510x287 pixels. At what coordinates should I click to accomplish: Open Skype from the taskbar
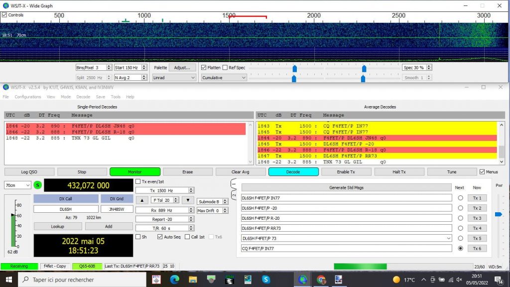(266, 280)
